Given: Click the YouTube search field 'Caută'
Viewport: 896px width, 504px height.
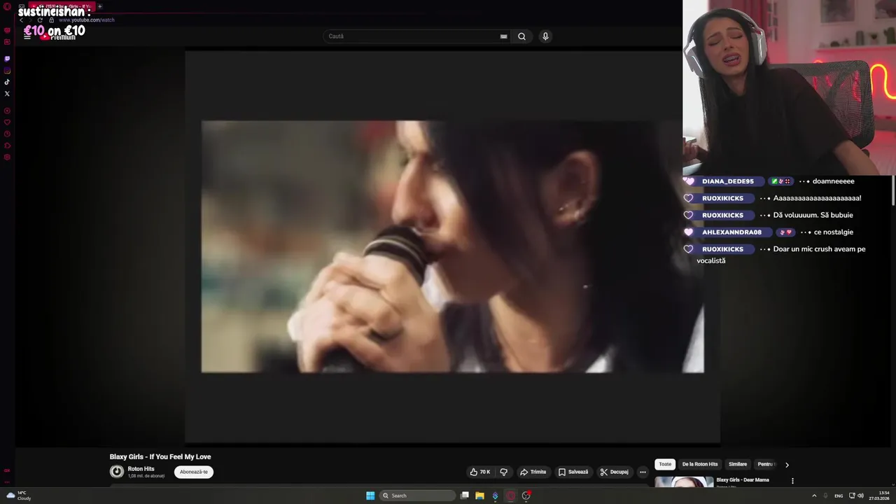Looking at the screenshot, I should pyautogui.click(x=413, y=36).
